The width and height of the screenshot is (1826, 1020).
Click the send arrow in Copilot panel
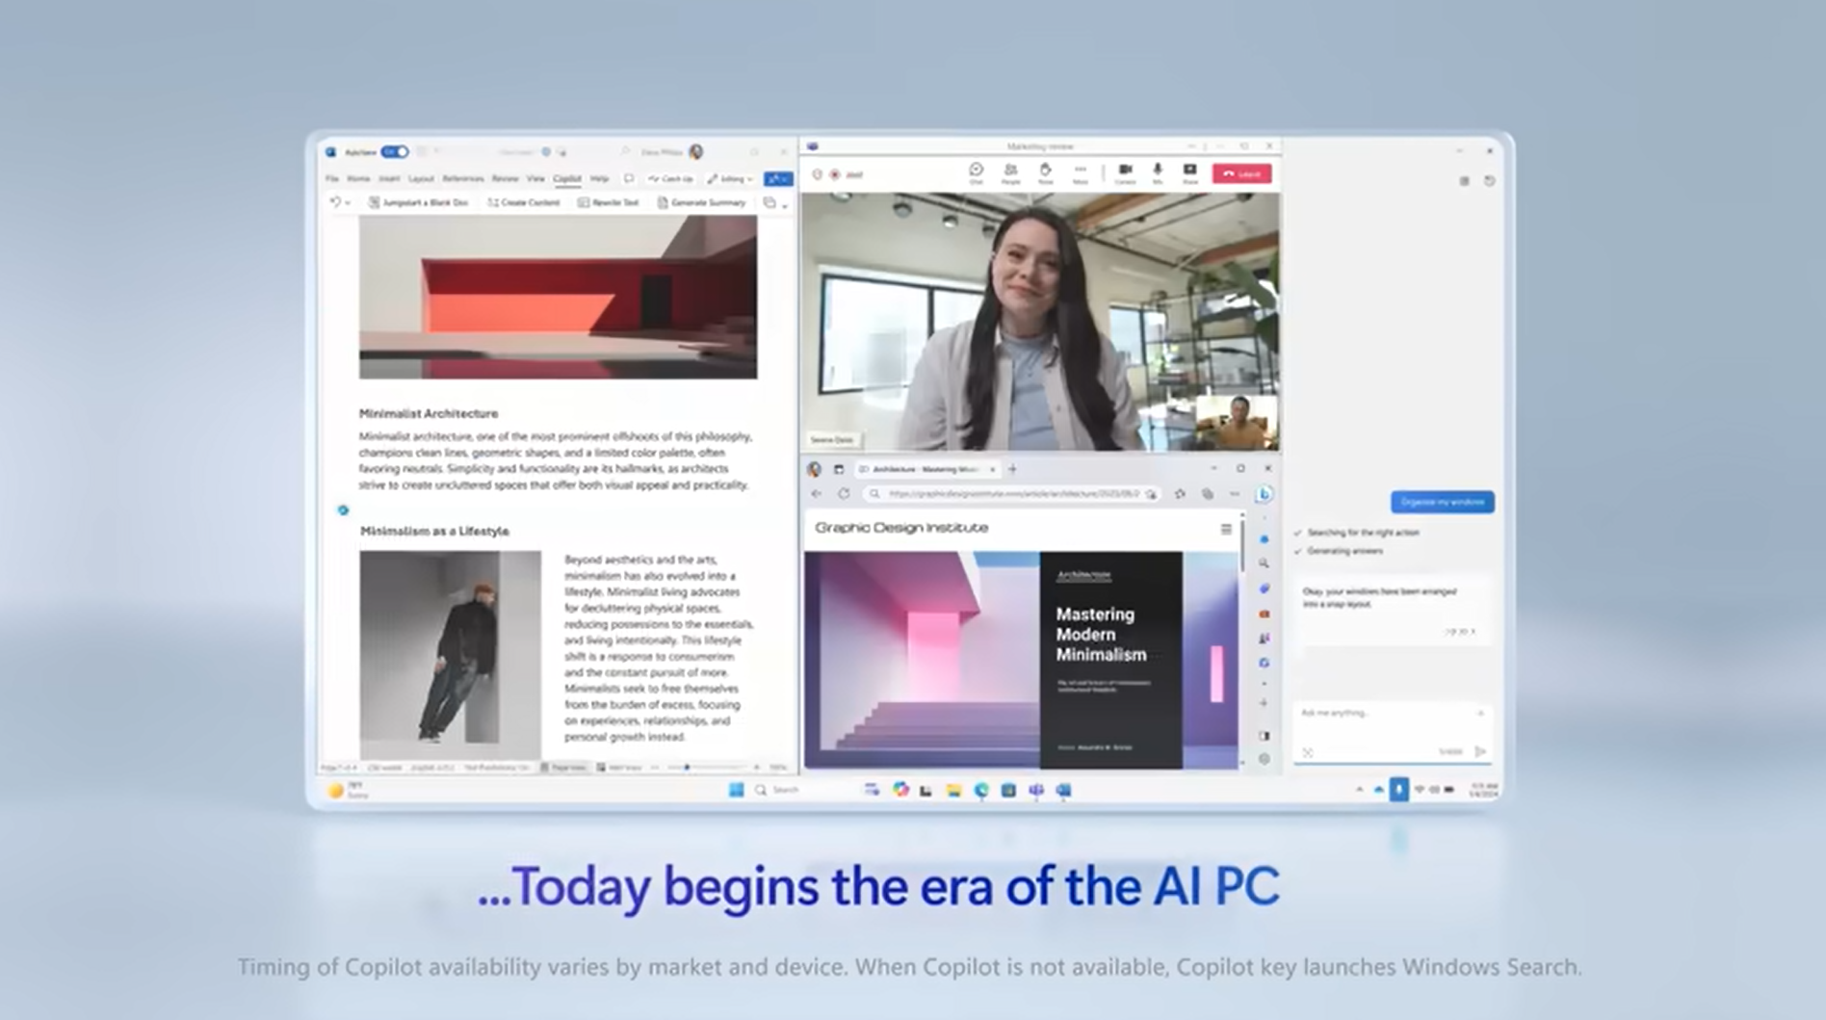[x=1480, y=751]
